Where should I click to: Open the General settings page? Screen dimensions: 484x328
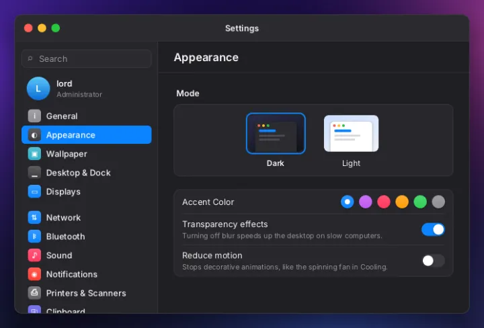(87, 116)
